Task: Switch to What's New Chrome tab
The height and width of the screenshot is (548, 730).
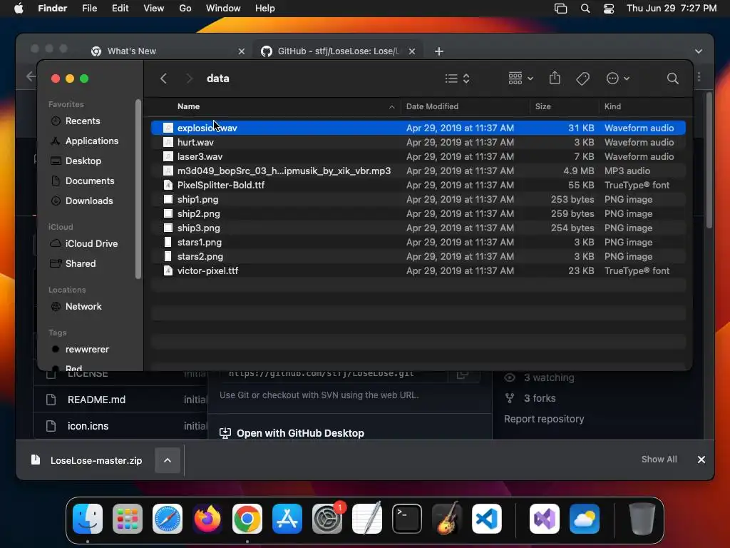Action: [x=132, y=51]
